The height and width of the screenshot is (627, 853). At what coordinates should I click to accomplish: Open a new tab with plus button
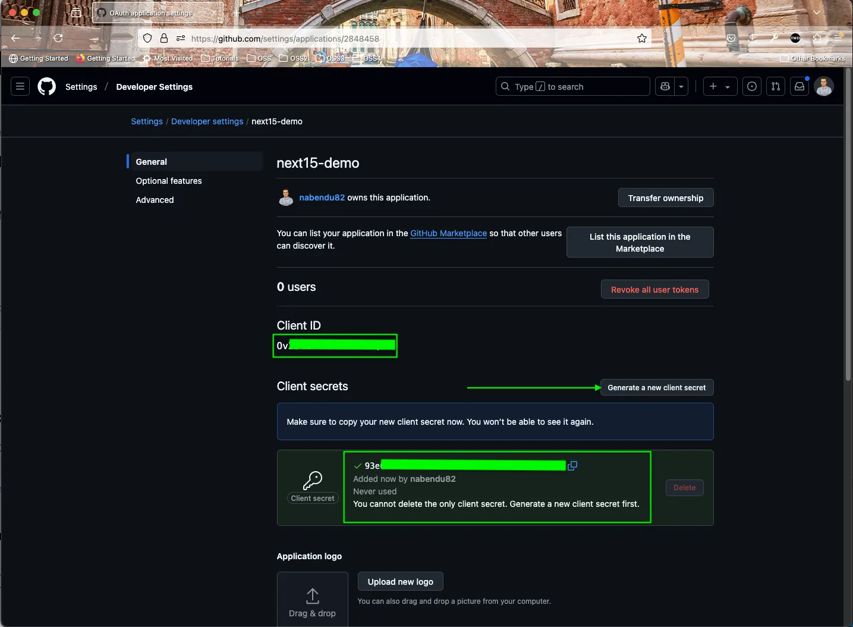pyautogui.click(x=236, y=12)
